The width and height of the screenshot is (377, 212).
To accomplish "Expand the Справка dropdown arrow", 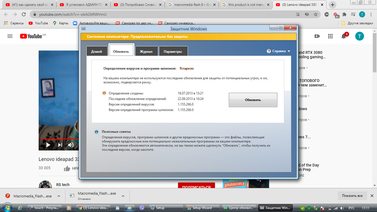I will (x=289, y=51).
